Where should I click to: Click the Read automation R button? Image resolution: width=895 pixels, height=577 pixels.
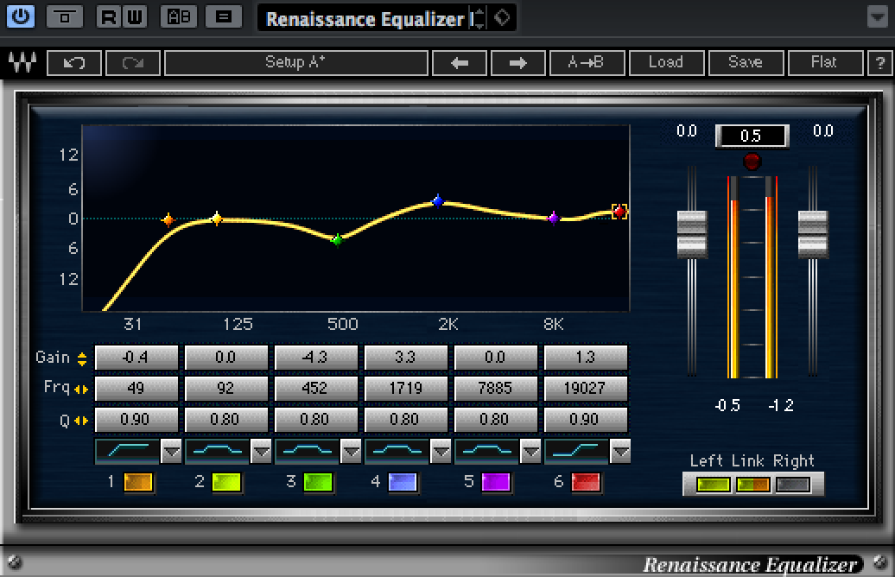109,16
